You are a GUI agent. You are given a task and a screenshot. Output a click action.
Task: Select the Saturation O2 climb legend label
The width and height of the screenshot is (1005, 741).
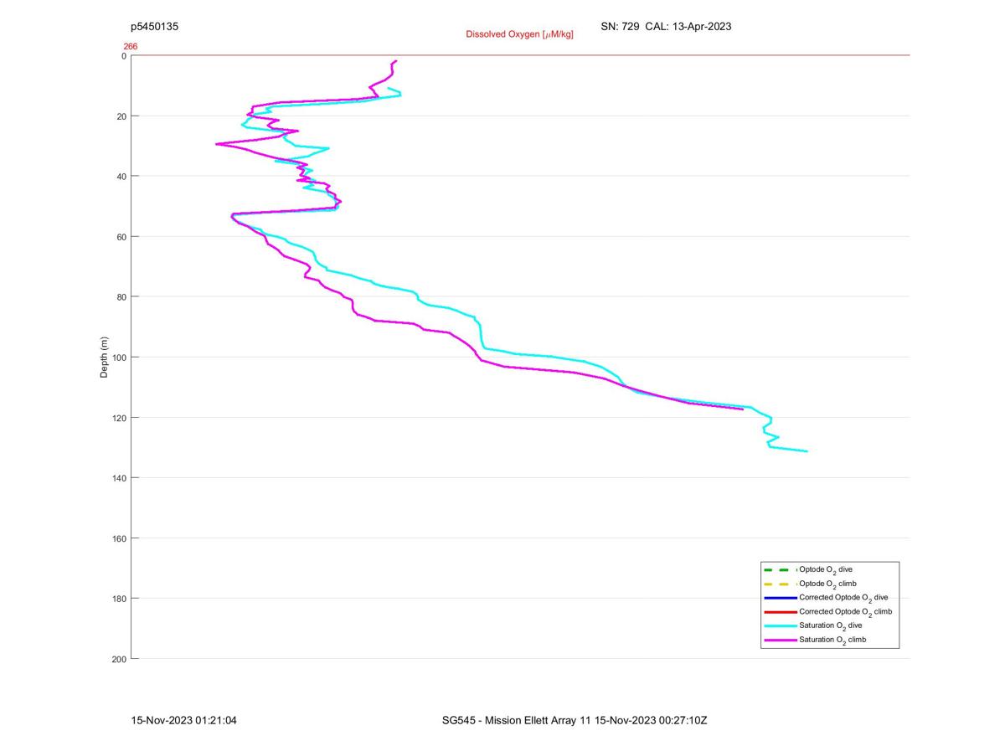832,640
